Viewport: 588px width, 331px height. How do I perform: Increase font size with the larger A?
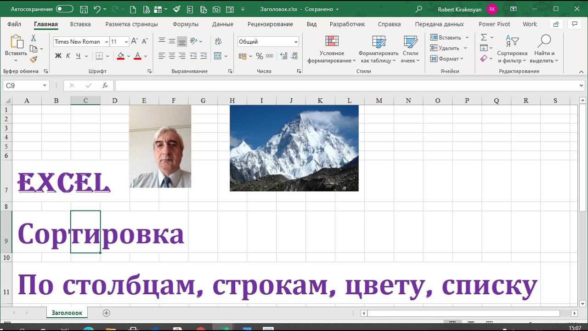tap(135, 41)
